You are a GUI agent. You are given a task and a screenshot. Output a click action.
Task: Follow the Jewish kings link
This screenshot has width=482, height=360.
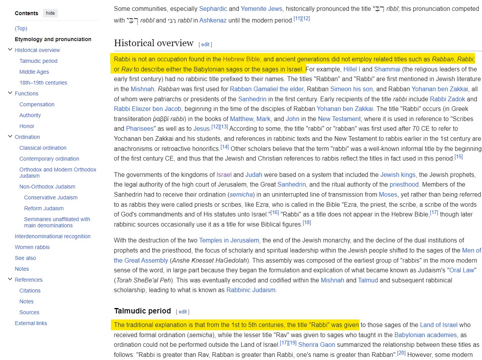pyautogui.click(x=398, y=175)
